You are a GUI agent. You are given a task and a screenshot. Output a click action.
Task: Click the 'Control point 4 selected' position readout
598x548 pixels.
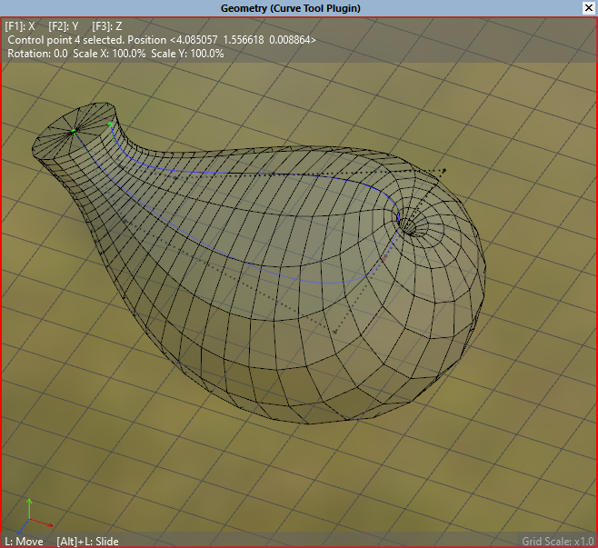(162, 40)
